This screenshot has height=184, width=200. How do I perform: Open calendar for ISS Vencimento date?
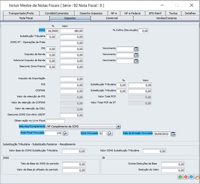tap(136, 49)
